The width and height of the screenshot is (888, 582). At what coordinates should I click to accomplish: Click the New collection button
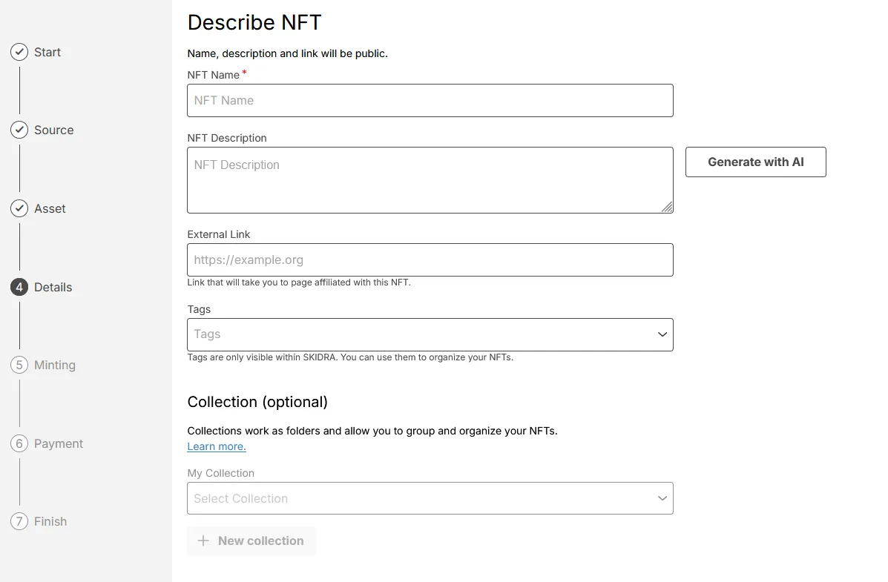251,540
